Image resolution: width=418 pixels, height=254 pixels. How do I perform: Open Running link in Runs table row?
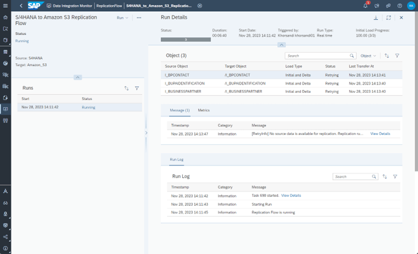pyautogui.click(x=88, y=107)
